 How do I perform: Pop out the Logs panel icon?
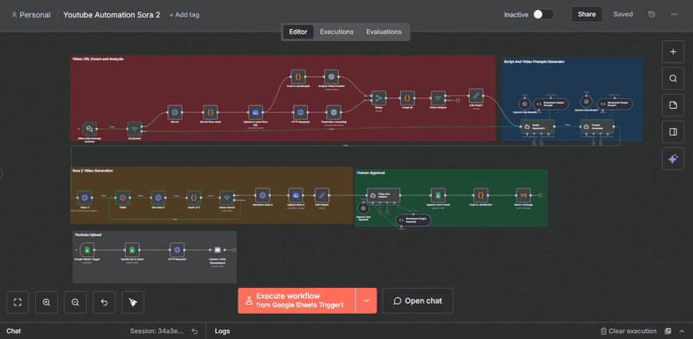click(x=668, y=331)
